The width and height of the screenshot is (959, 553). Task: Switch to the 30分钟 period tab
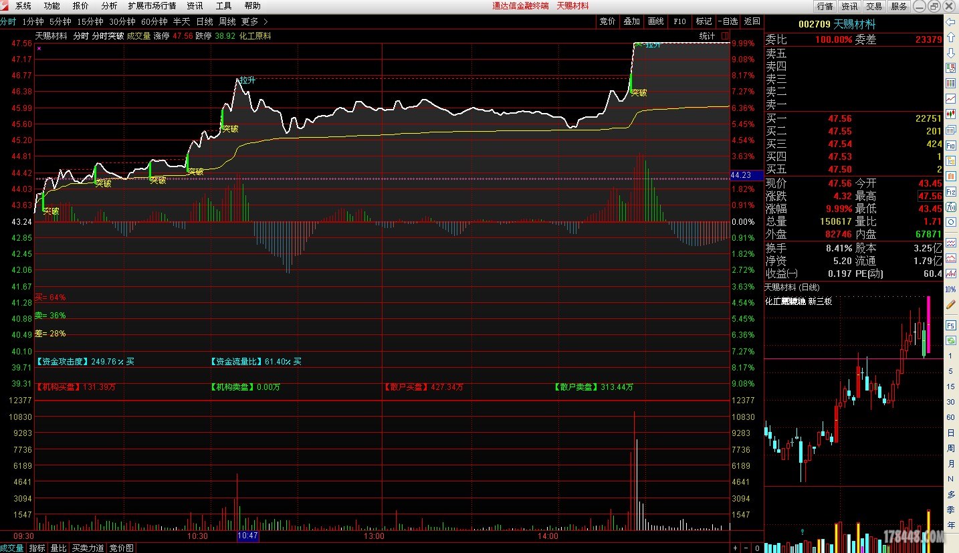122,21
